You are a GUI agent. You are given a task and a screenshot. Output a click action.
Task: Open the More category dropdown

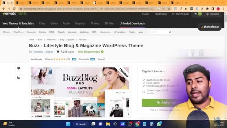pos(141,32)
